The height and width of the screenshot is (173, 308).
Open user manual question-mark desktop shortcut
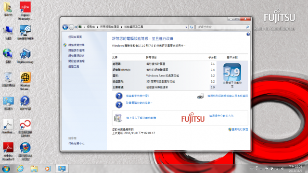25,103
